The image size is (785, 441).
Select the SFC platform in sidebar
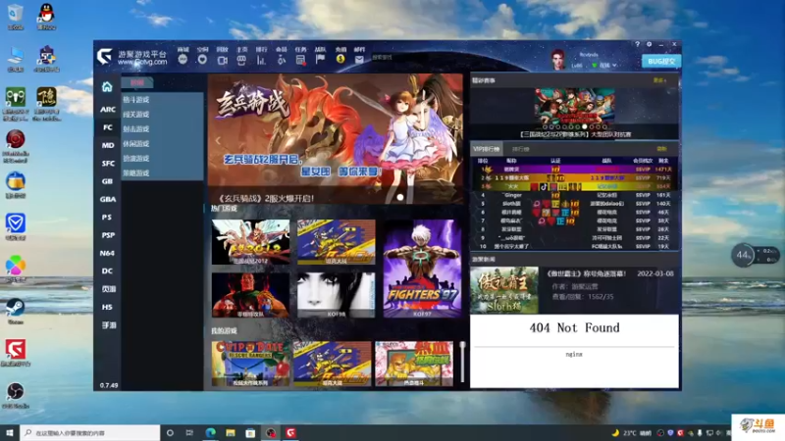[x=107, y=164]
